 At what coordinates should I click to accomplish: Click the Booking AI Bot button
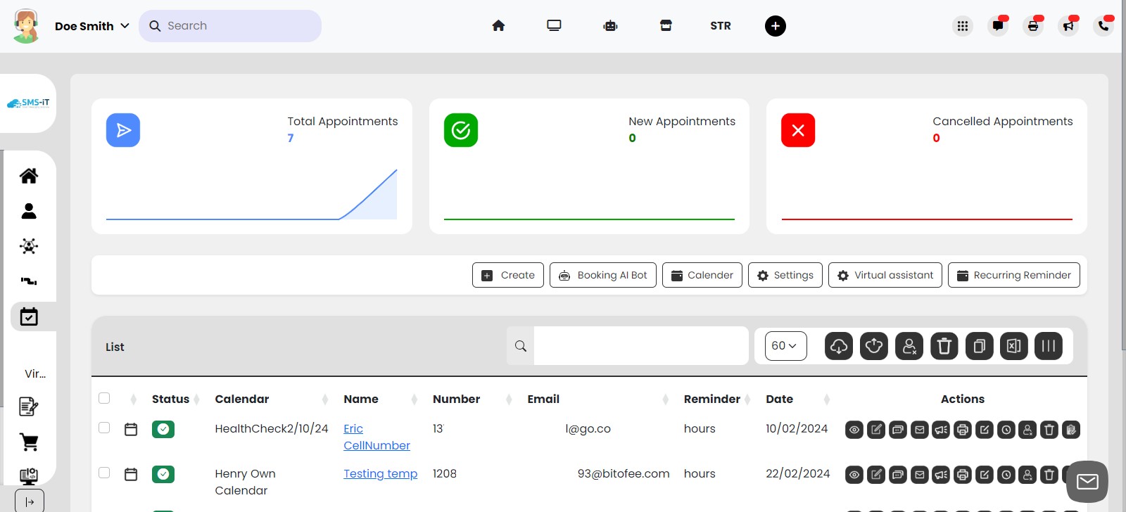602,275
